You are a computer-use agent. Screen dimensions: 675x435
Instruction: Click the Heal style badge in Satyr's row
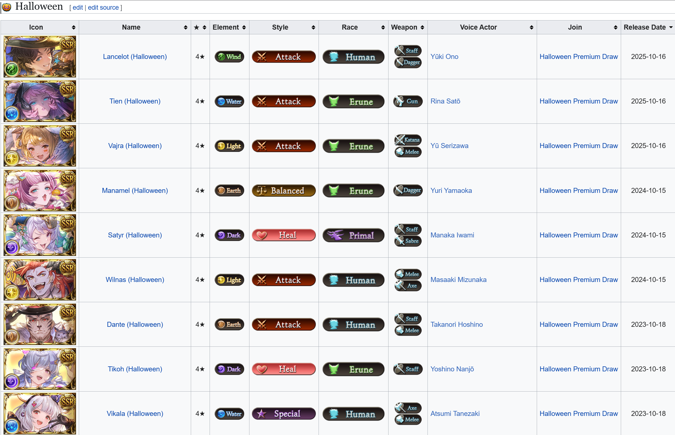pyautogui.click(x=284, y=235)
